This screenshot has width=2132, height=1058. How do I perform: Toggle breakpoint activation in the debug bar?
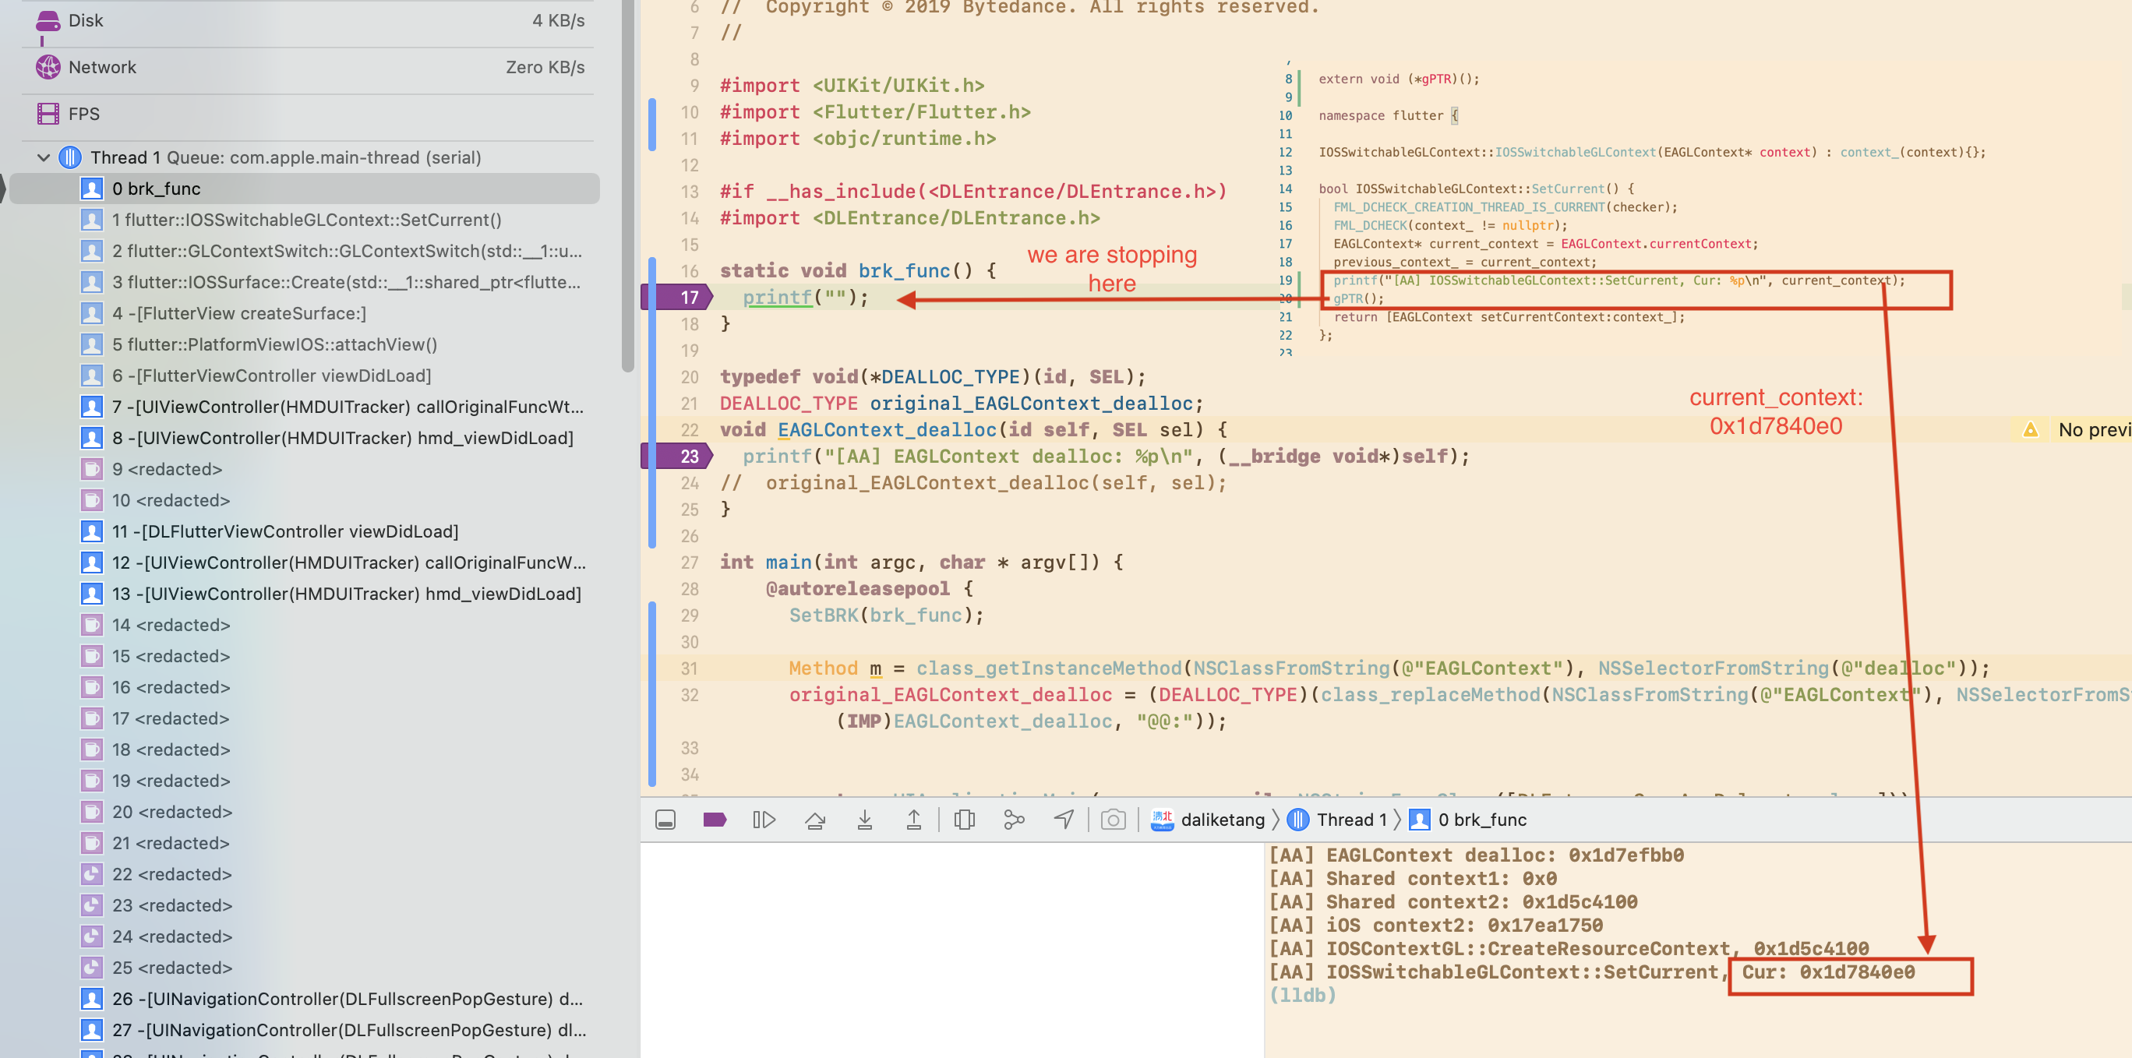click(715, 819)
